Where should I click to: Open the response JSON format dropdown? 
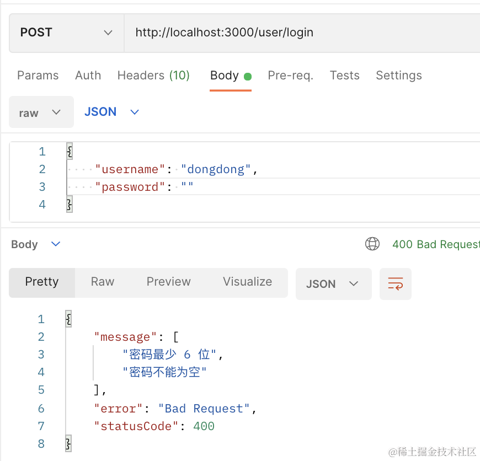point(333,284)
